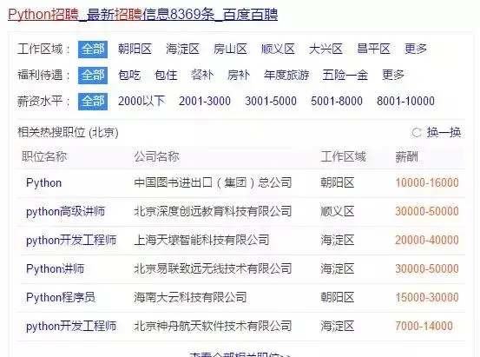
Task: Click 海淀区 in the 上海天壤智能 row
Action: [338, 241]
